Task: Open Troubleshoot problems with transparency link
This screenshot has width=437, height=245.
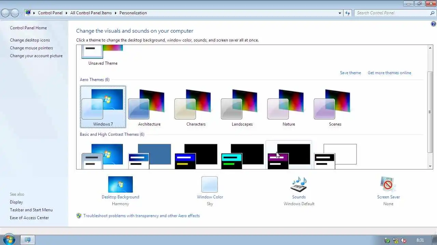Action: 141,216
